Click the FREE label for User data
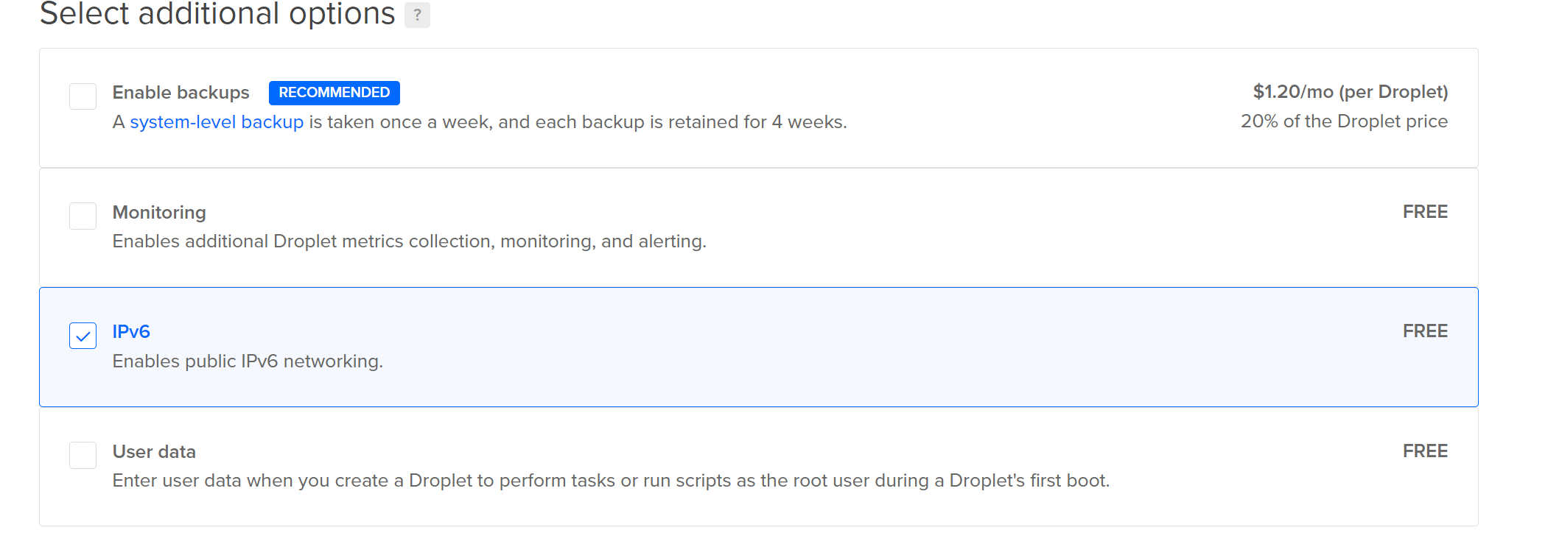Screen dimensions: 1548x547 coord(1425,451)
